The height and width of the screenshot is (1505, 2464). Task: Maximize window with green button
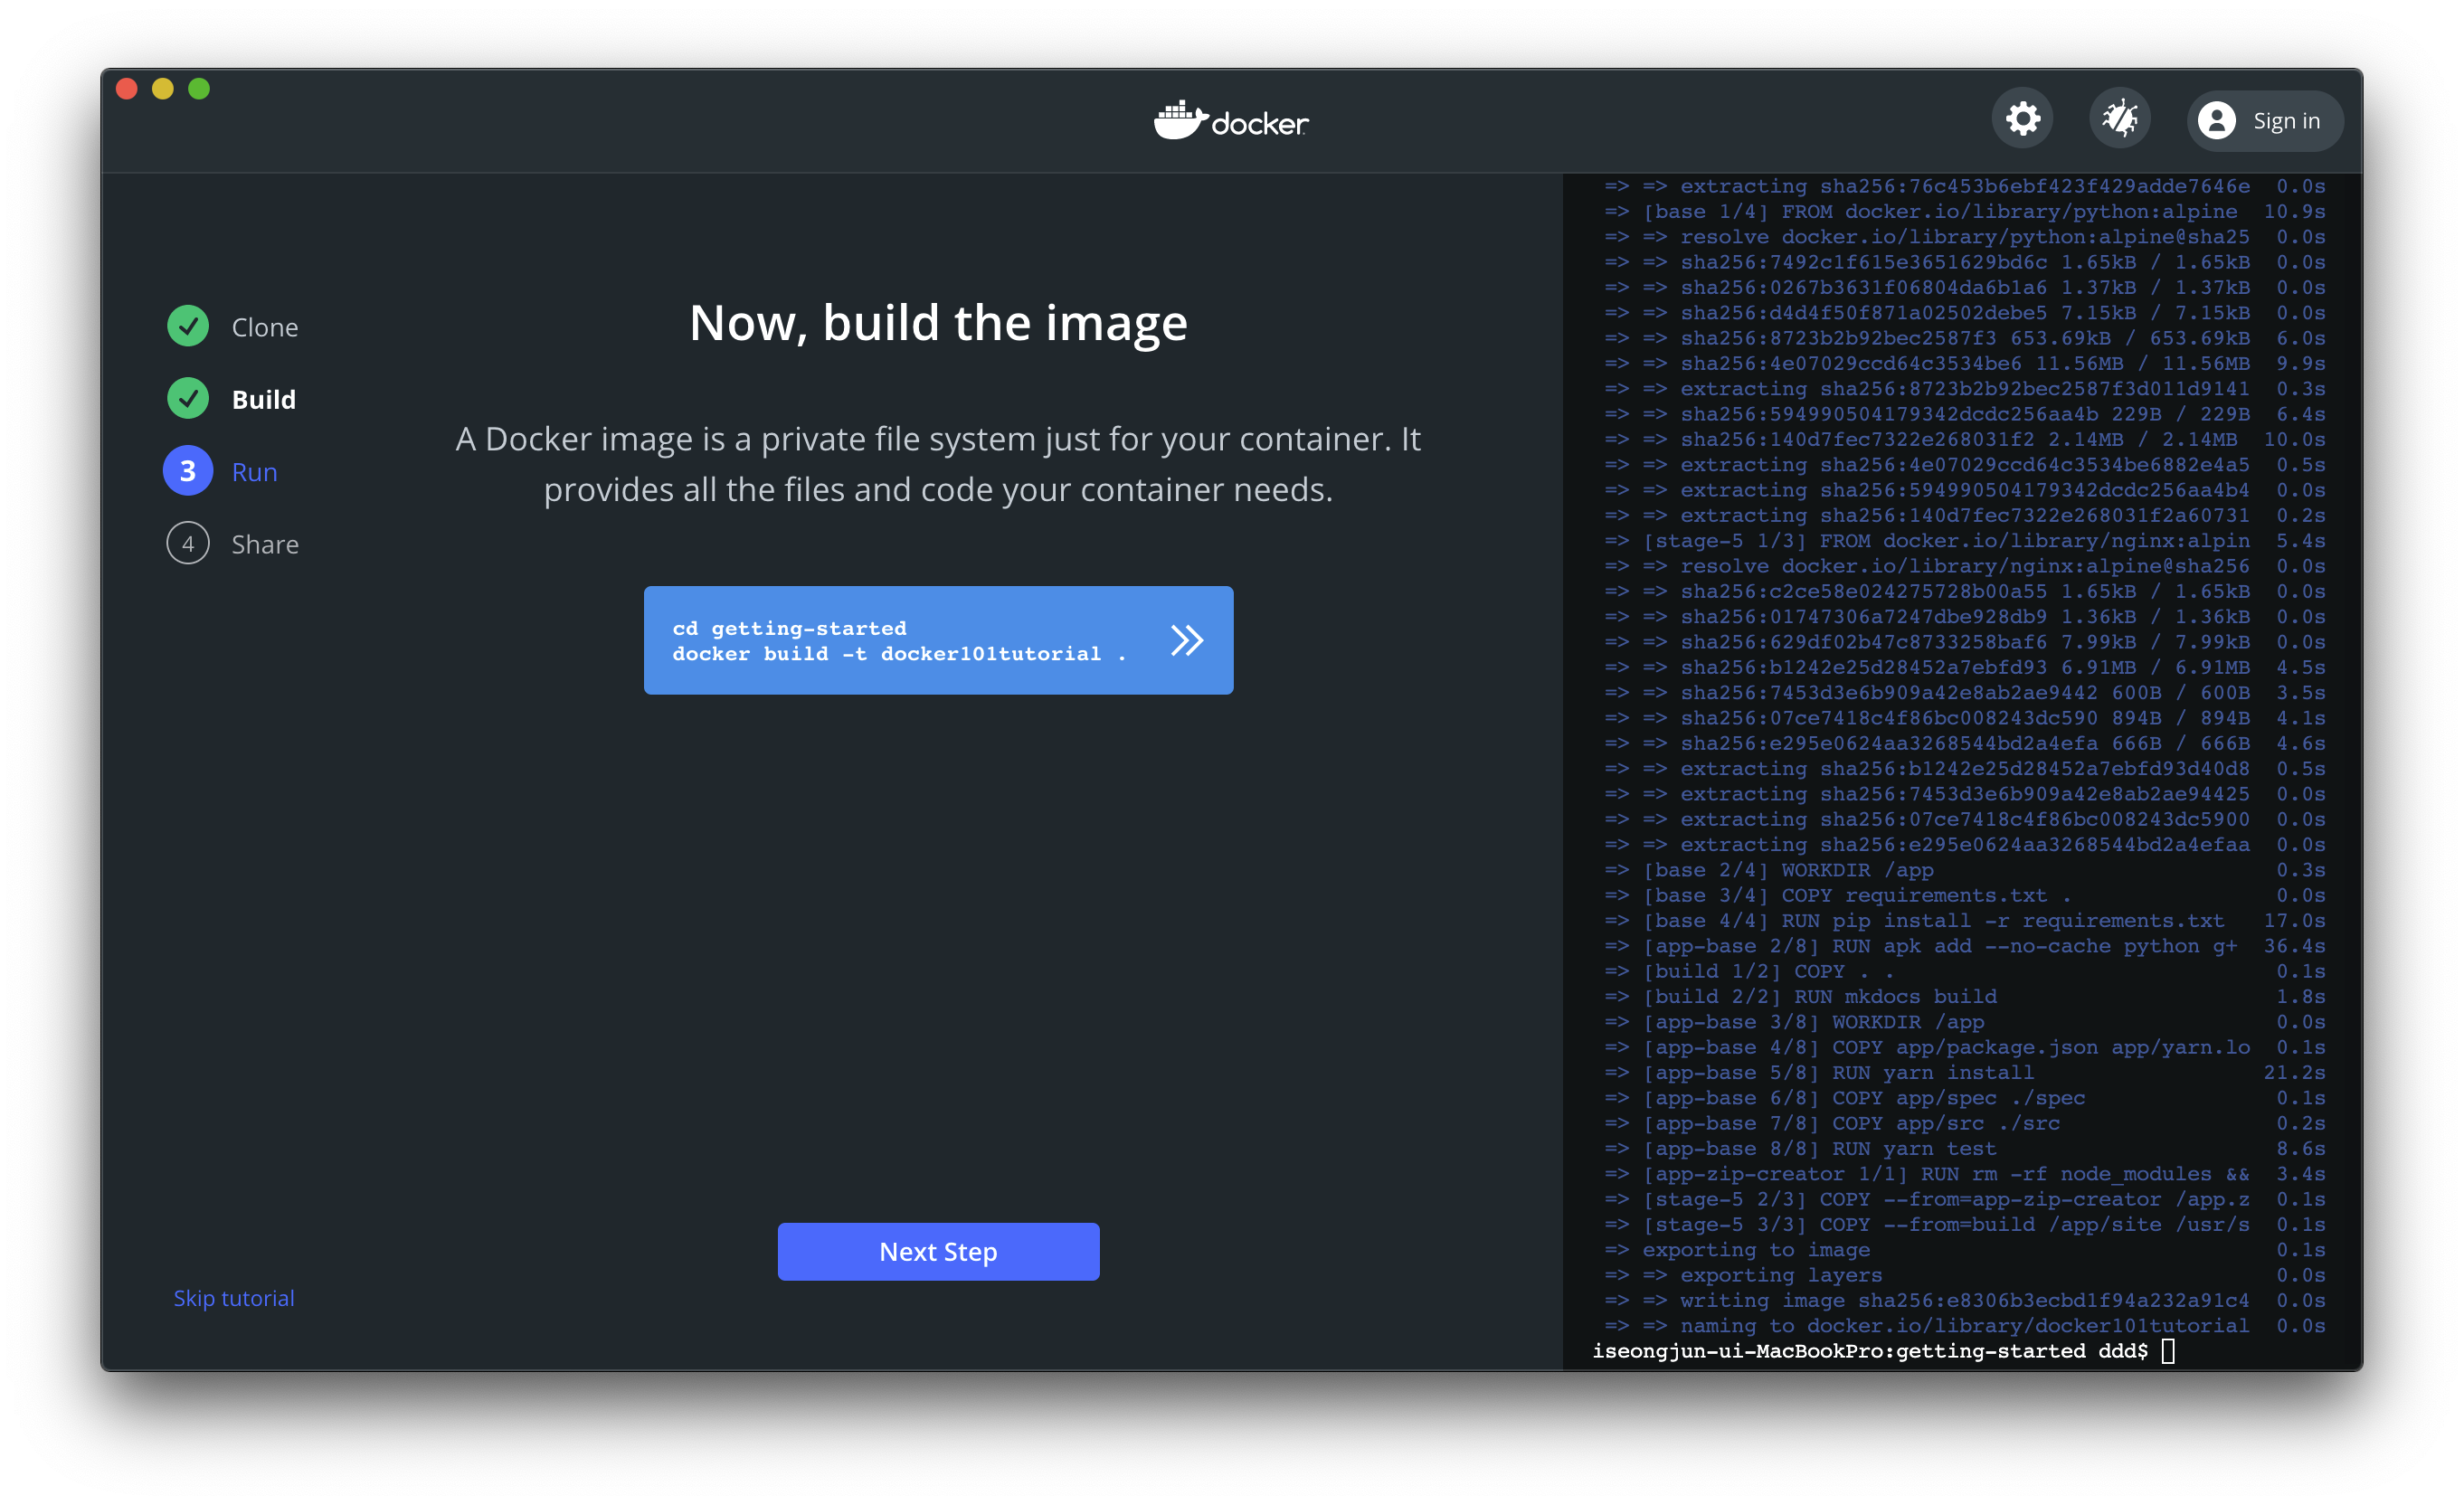click(x=199, y=89)
